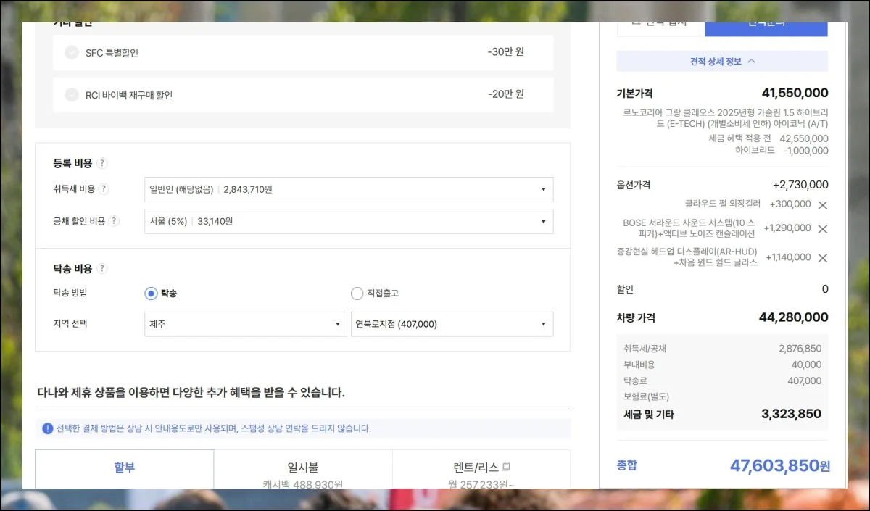
Task: Select the 탁송 delivery radio button
Action: click(x=151, y=294)
